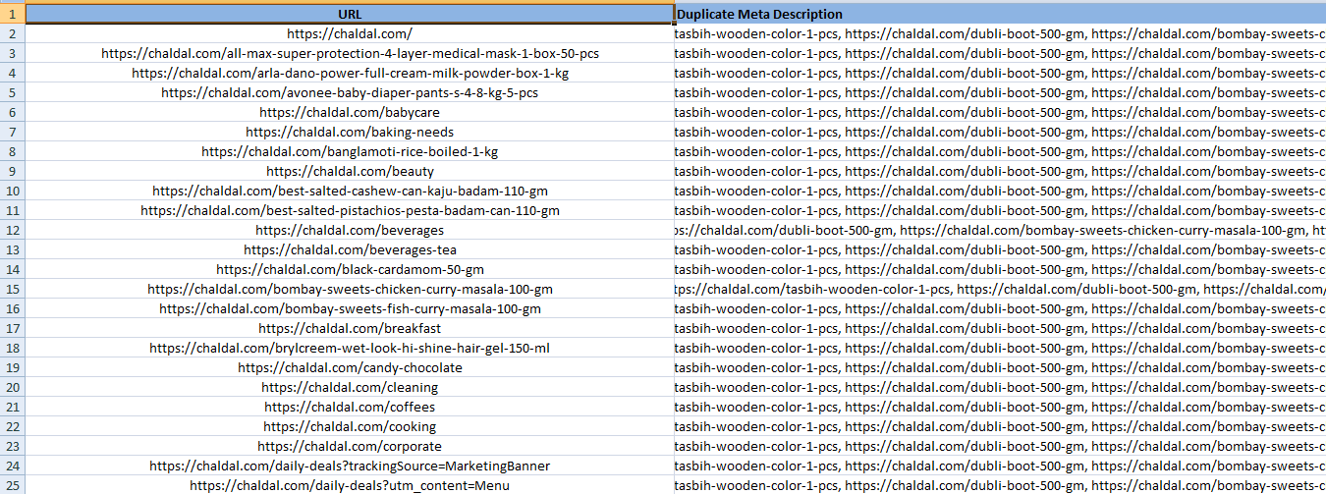Click the https://chaldal.com/candy-chocolate cell
This screenshot has width=1326, height=494.
point(350,367)
